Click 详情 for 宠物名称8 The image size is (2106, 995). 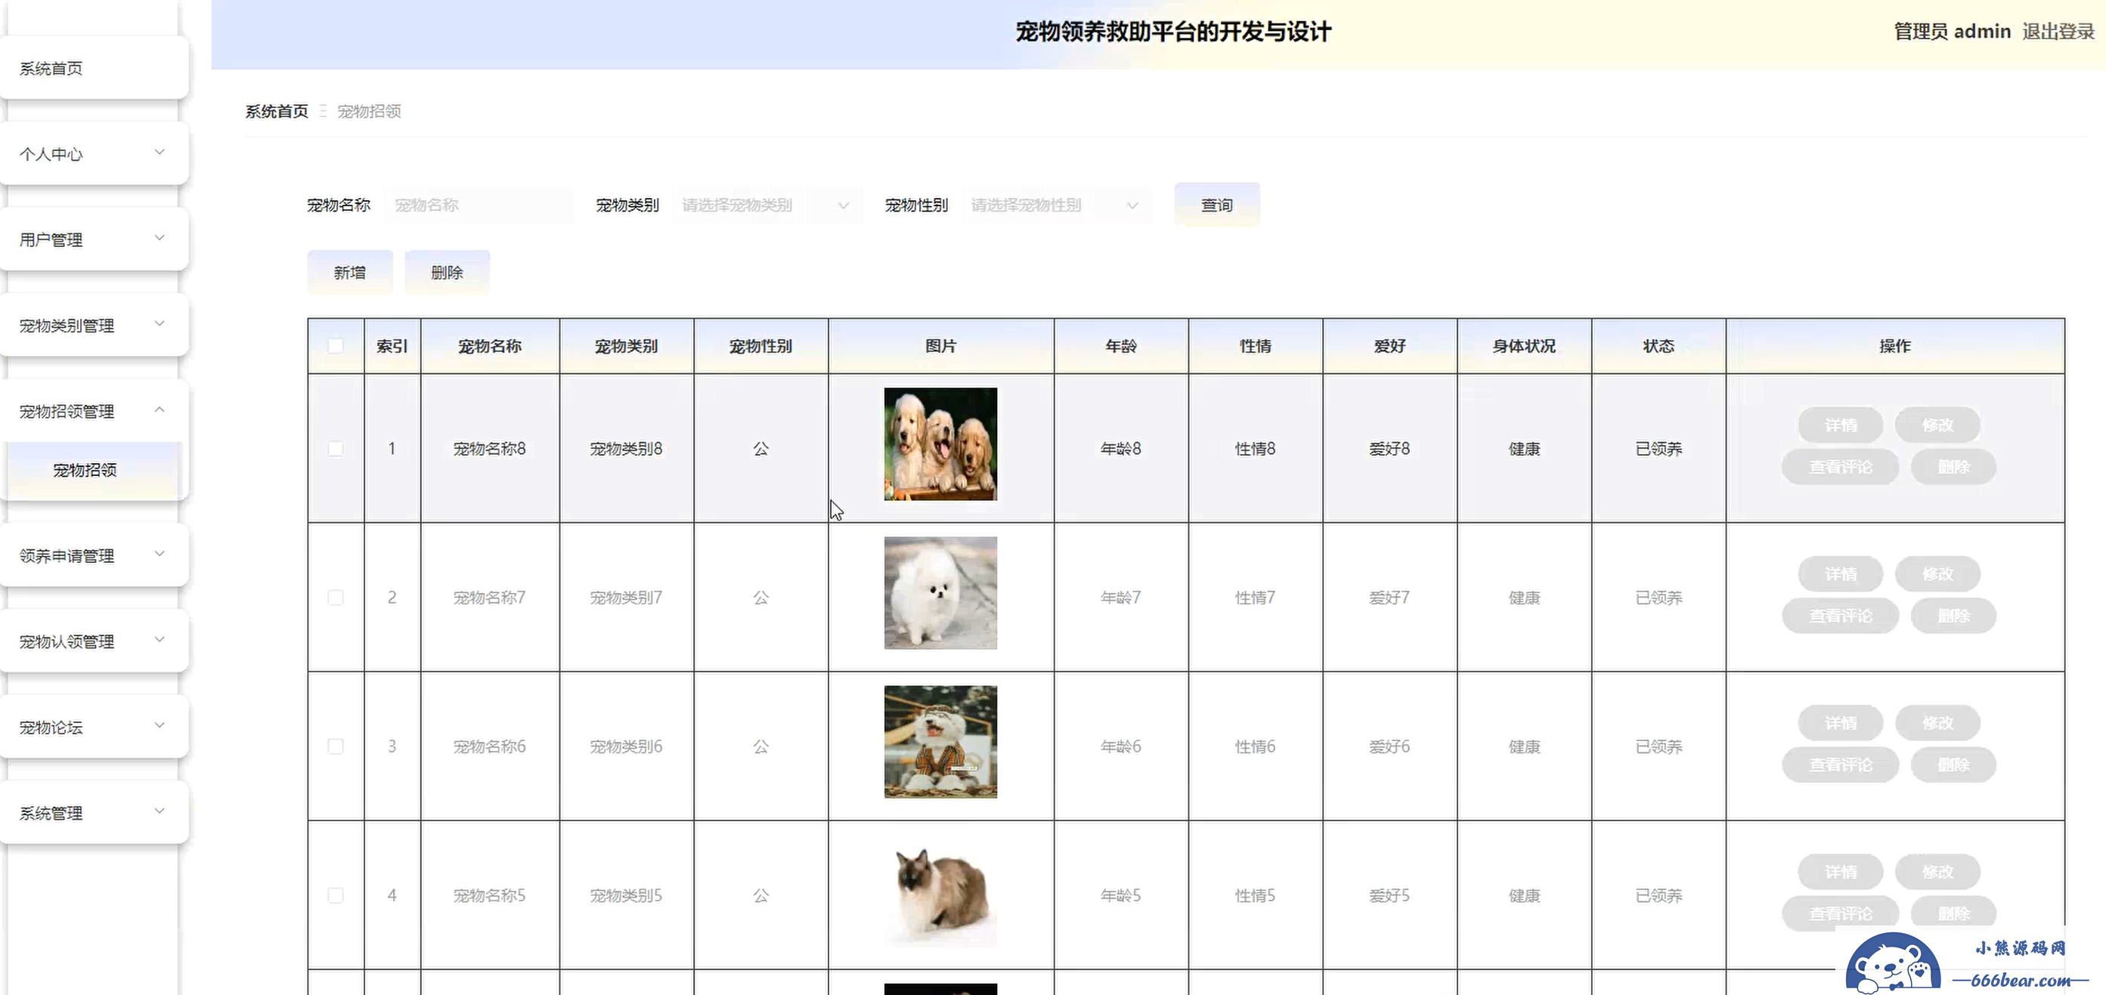click(x=1841, y=425)
